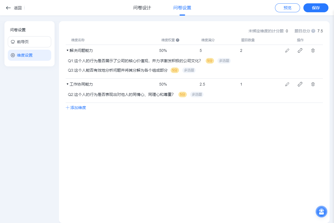Click the 7.5 total score value
This screenshot has height=223, width=334.
click(320, 31)
